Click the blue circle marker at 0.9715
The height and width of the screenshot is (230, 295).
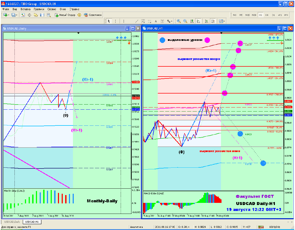coord(263,163)
